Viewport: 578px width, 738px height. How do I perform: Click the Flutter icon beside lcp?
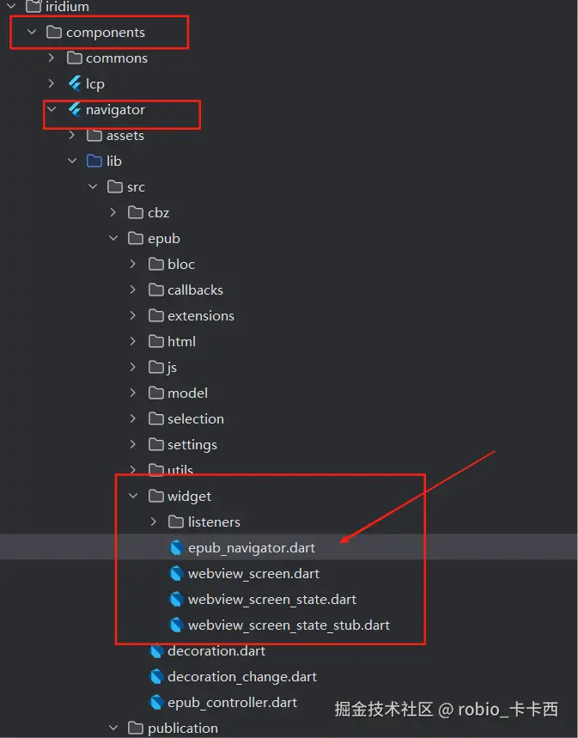pos(75,83)
